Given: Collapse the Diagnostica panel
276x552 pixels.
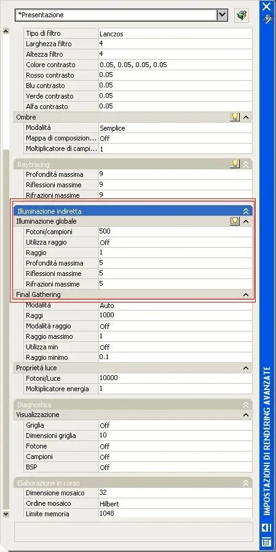Looking at the screenshot, I should coord(246,405).
